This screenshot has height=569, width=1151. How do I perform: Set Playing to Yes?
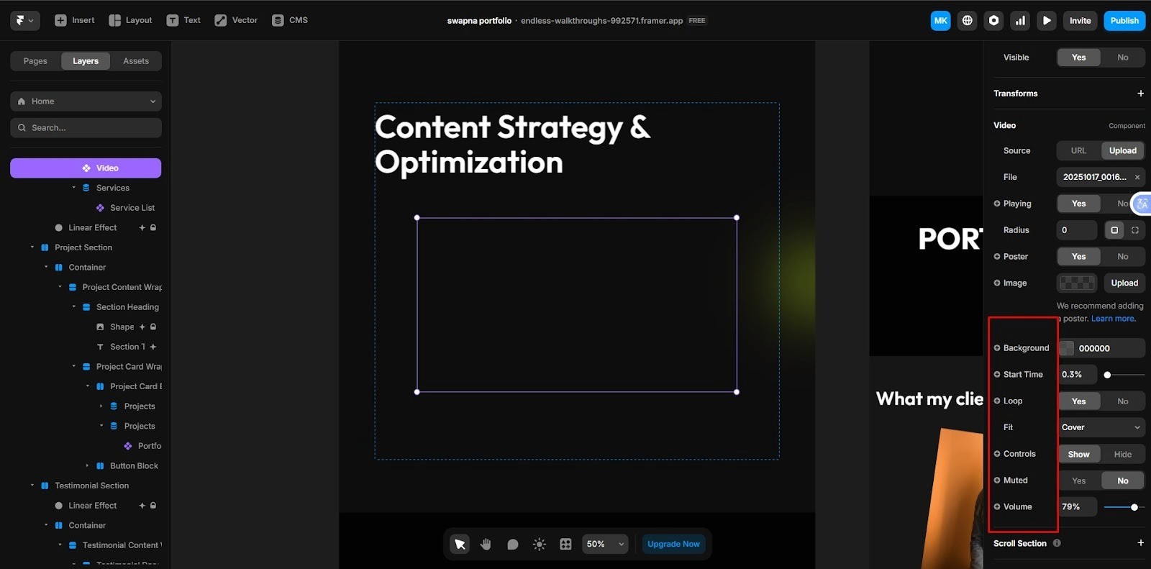[1079, 204]
